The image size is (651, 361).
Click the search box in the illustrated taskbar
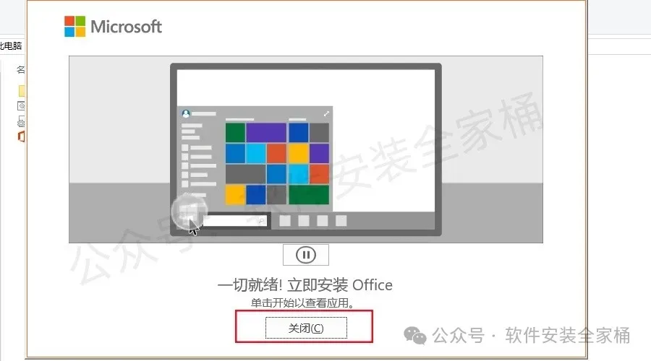click(x=235, y=221)
